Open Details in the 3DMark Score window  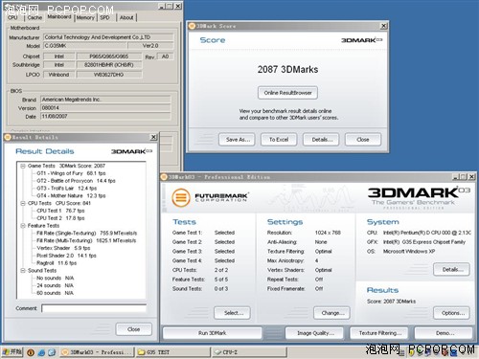tap(321, 140)
